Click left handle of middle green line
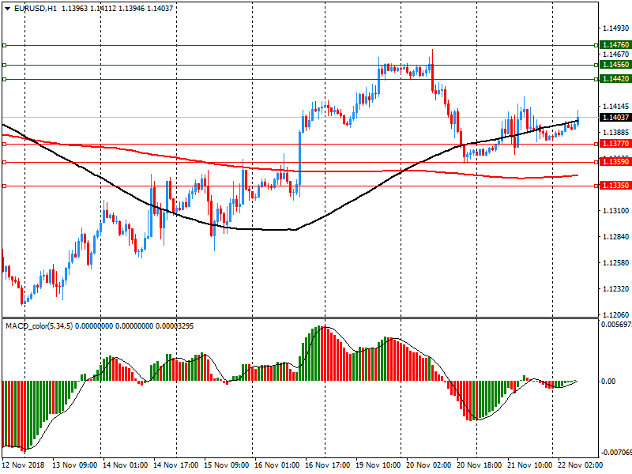The height and width of the screenshot is (474, 632). (4, 65)
